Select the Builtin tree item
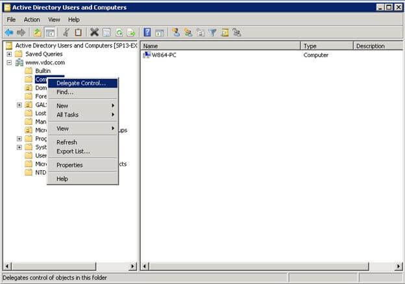Screen dimensions: 405x284 (x=43, y=71)
